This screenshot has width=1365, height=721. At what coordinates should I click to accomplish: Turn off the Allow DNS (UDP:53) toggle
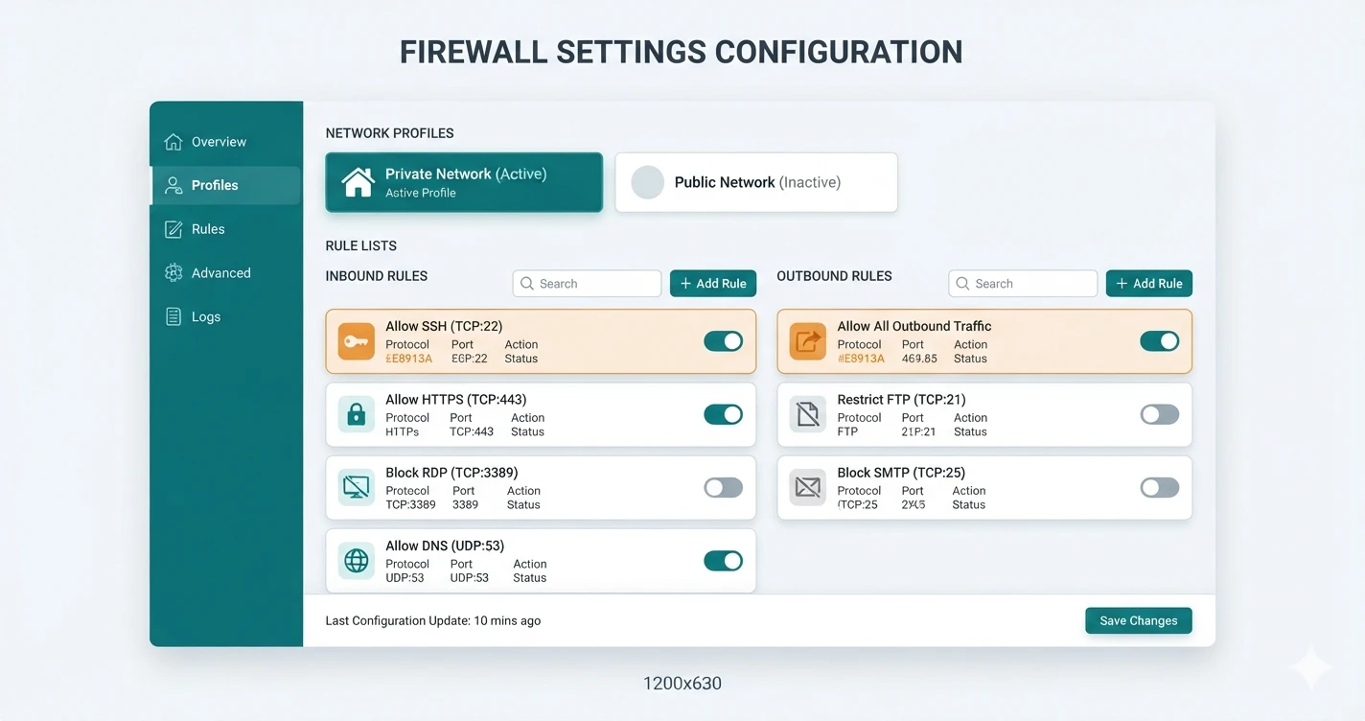tap(724, 561)
